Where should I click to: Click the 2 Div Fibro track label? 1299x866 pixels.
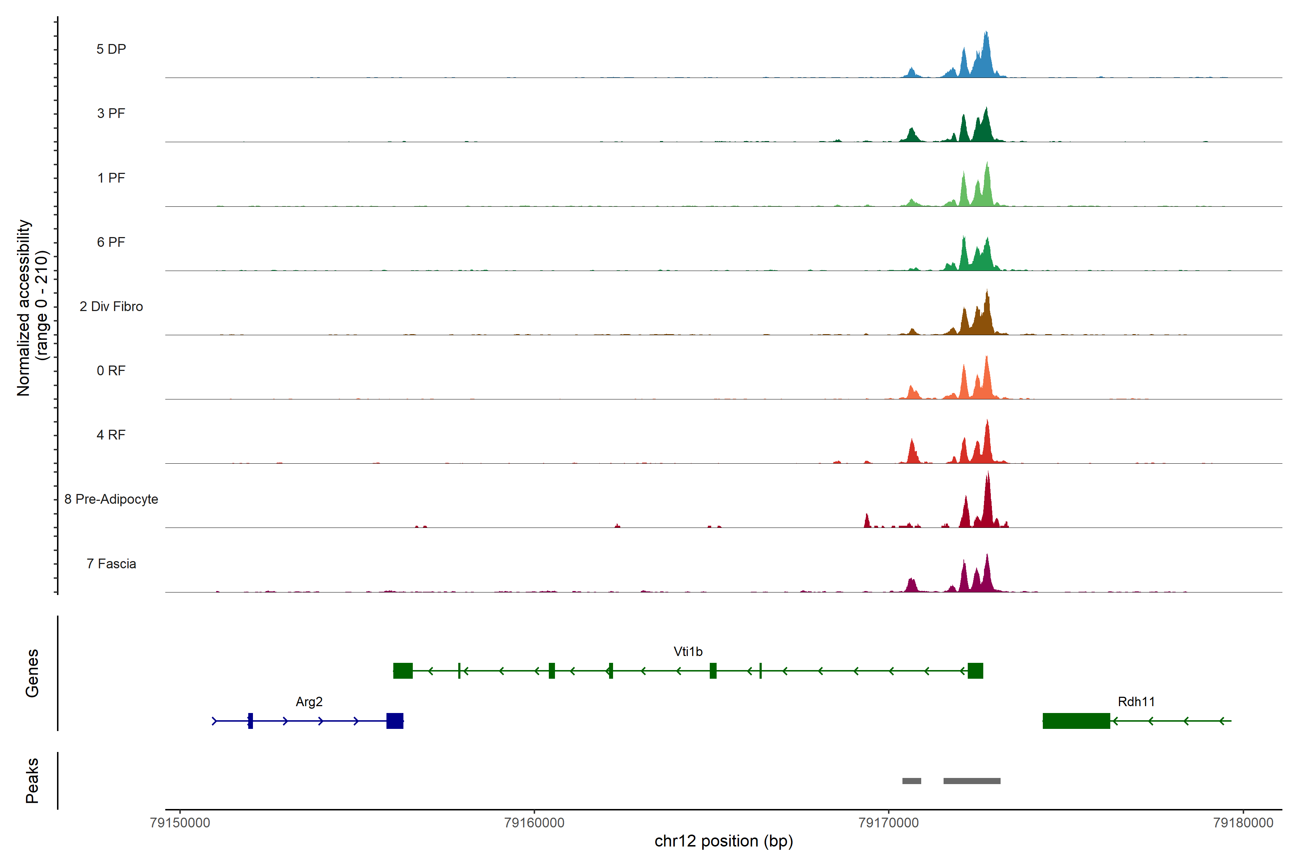pos(111,306)
